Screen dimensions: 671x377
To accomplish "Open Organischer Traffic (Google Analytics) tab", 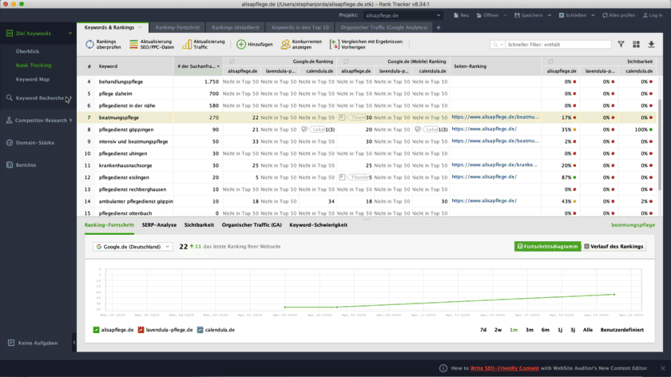I will pos(384,27).
